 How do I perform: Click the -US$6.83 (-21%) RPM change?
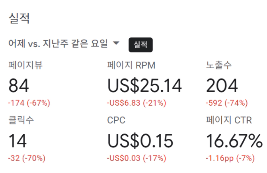[136, 103]
